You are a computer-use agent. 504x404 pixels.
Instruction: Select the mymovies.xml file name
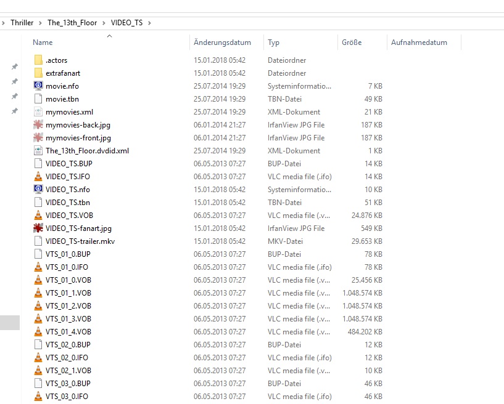click(x=69, y=112)
